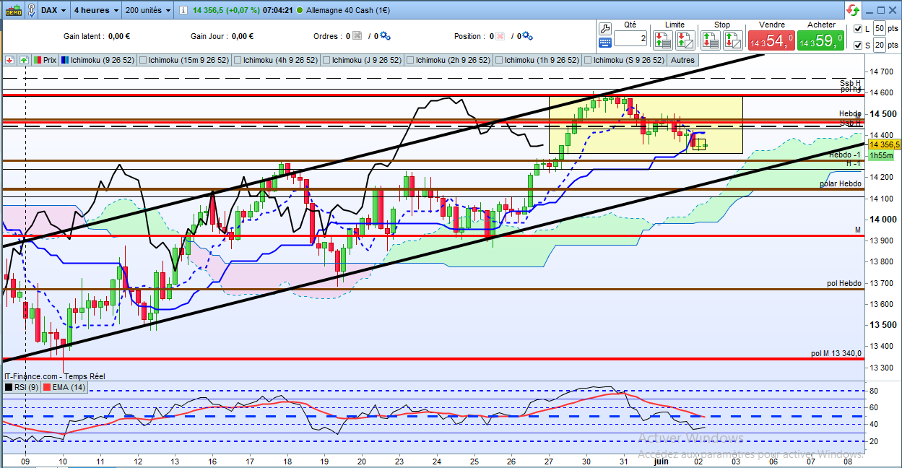Click the pol M 13 340,0 label

pyautogui.click(x=836, y=354)
